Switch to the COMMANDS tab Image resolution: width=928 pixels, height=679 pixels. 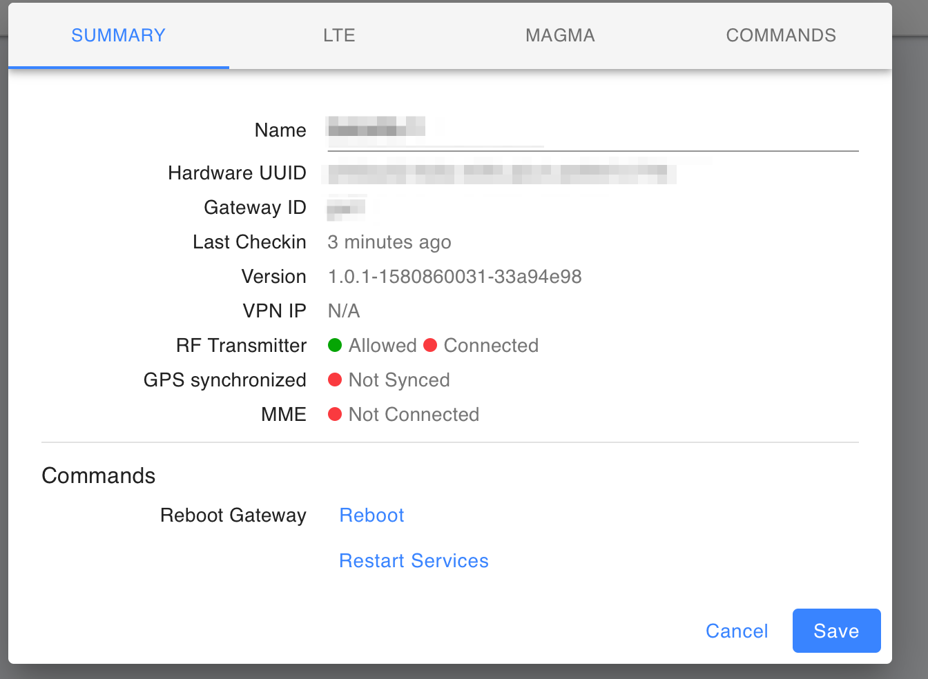point(781,35)
